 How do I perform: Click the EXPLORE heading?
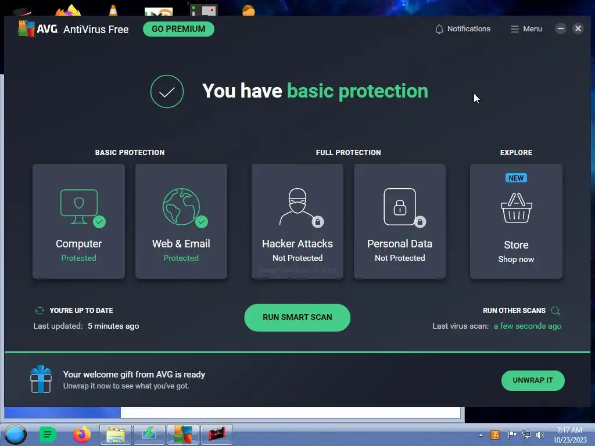[516, 153]
